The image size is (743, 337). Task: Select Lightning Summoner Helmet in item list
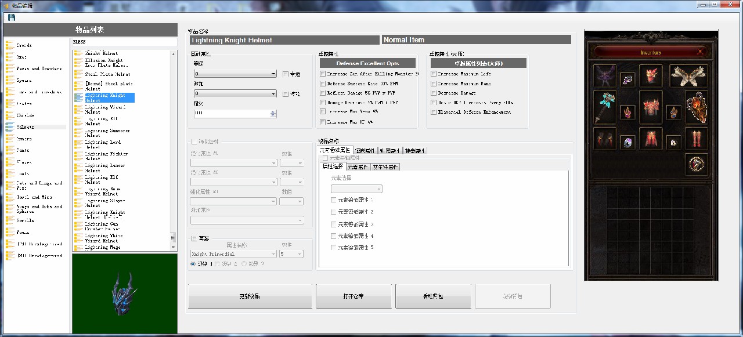coord(102,133)
